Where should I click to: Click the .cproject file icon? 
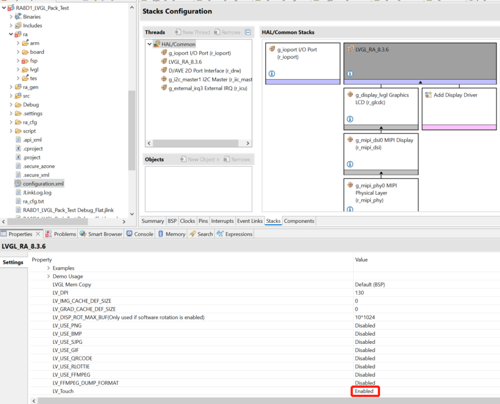pos(19,148)
